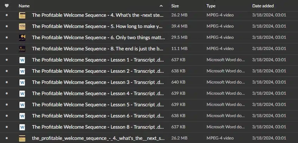
Task: Sort files by Size column header
Action: click(x=175, y=6)
